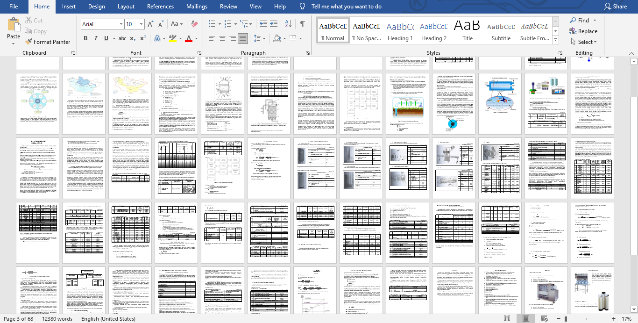638x323 pixels.
Task: Sort paragraphs with the A-Z sort icon
Action: (x=288, y=24)
